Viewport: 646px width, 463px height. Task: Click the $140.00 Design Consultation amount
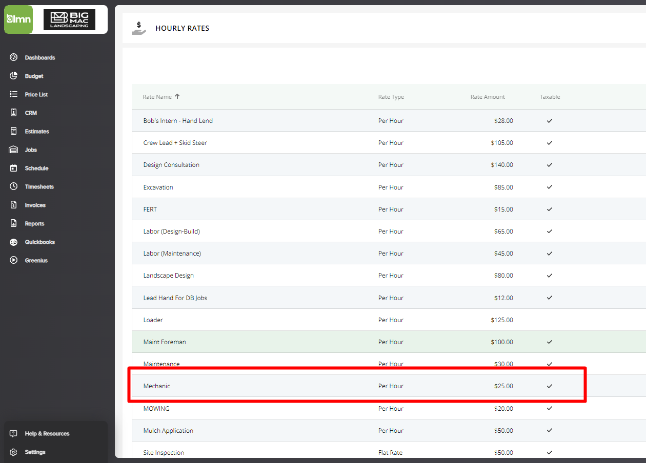(502, 165)
